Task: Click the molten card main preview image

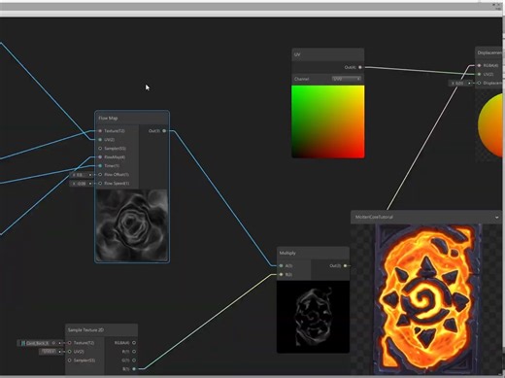Action: pyautogui.click(x=427, y=299)
